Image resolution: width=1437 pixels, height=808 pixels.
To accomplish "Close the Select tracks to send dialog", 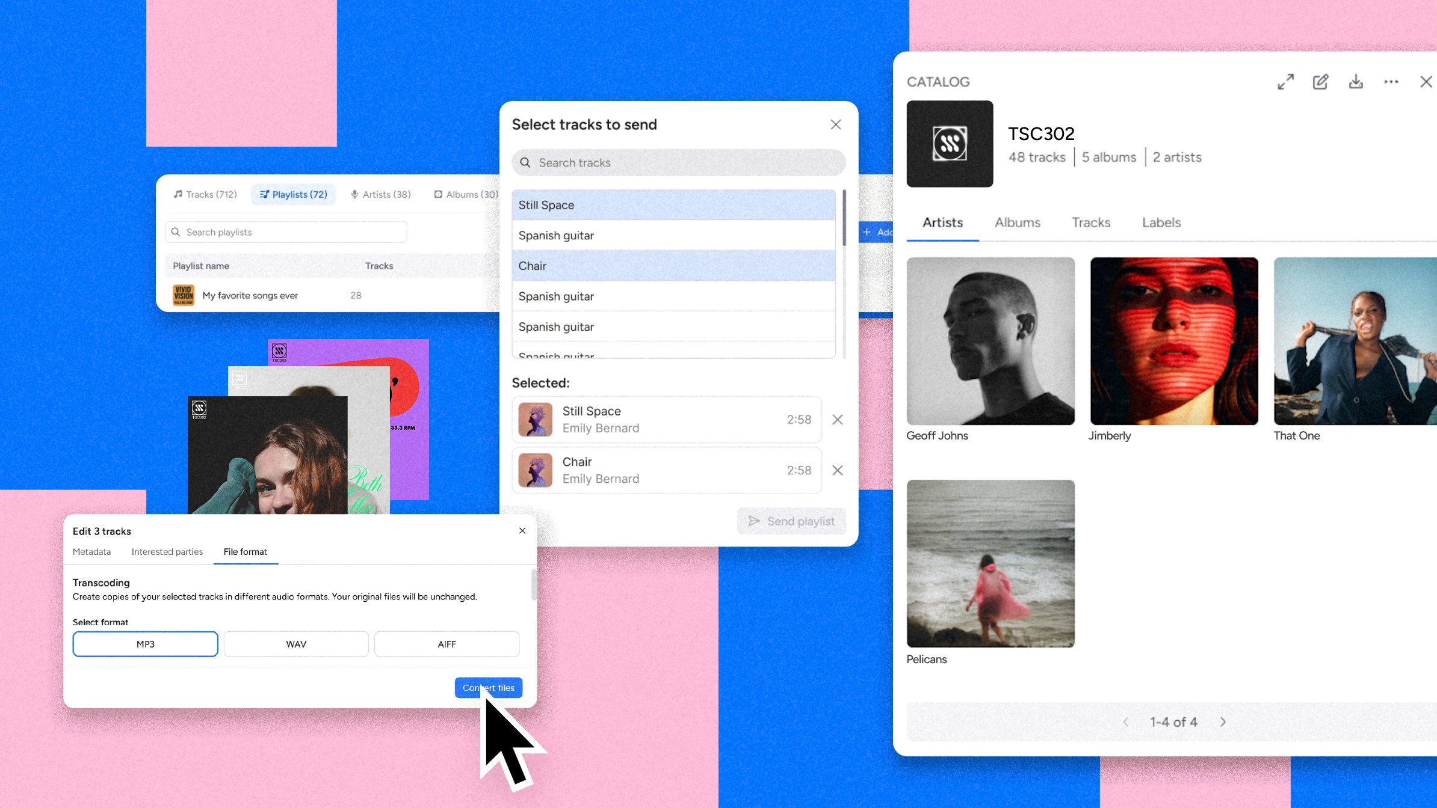I will 836,124.
